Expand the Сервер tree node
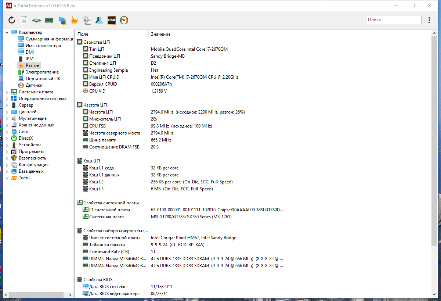This screenshot has width=441, height=301. pos(7,105)
